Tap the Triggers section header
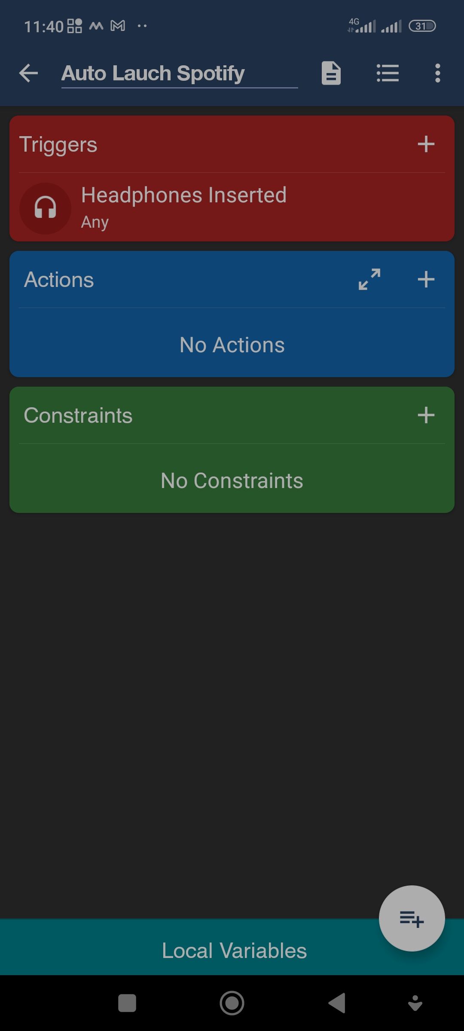Screen dimensions: 464x1031 58,144
